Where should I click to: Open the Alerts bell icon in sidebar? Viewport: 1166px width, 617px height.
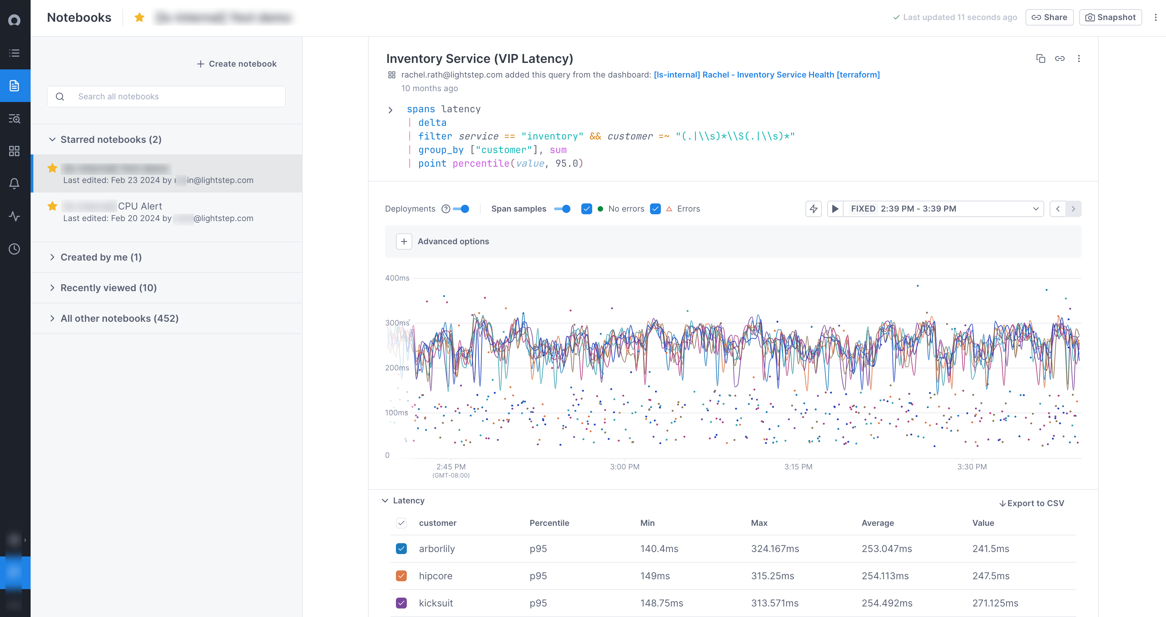point(15,183)
